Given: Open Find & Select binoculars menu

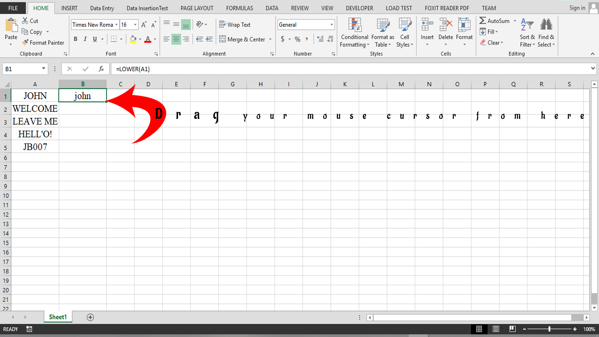Looking at the screenshot, I should (x=546, y=33).
